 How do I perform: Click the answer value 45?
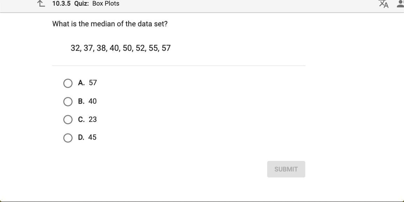92,138
